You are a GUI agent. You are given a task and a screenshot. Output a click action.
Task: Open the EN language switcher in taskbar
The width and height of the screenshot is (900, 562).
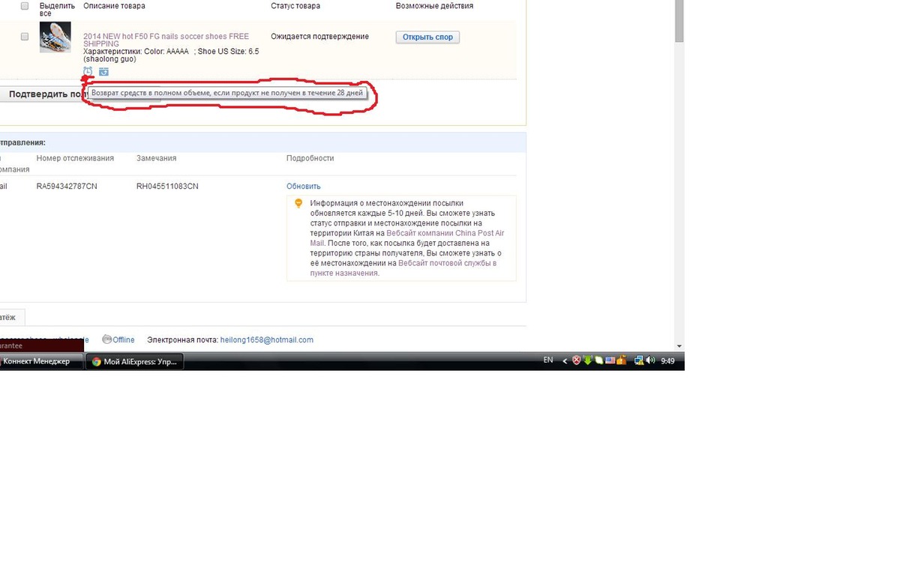(548, 360)
